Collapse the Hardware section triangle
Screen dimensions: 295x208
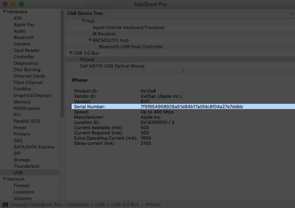pyautogui.click(x=4, y=12)
